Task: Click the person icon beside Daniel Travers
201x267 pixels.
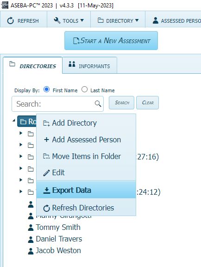Action: 31,239
